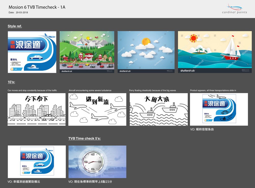
Task: Select the Style ref. heading
Action: pyautogui.click(x=15, y=26)
